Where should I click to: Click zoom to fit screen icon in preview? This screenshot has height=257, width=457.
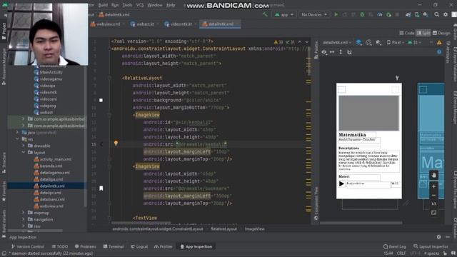pyautogui.click(x=433, y=213)
